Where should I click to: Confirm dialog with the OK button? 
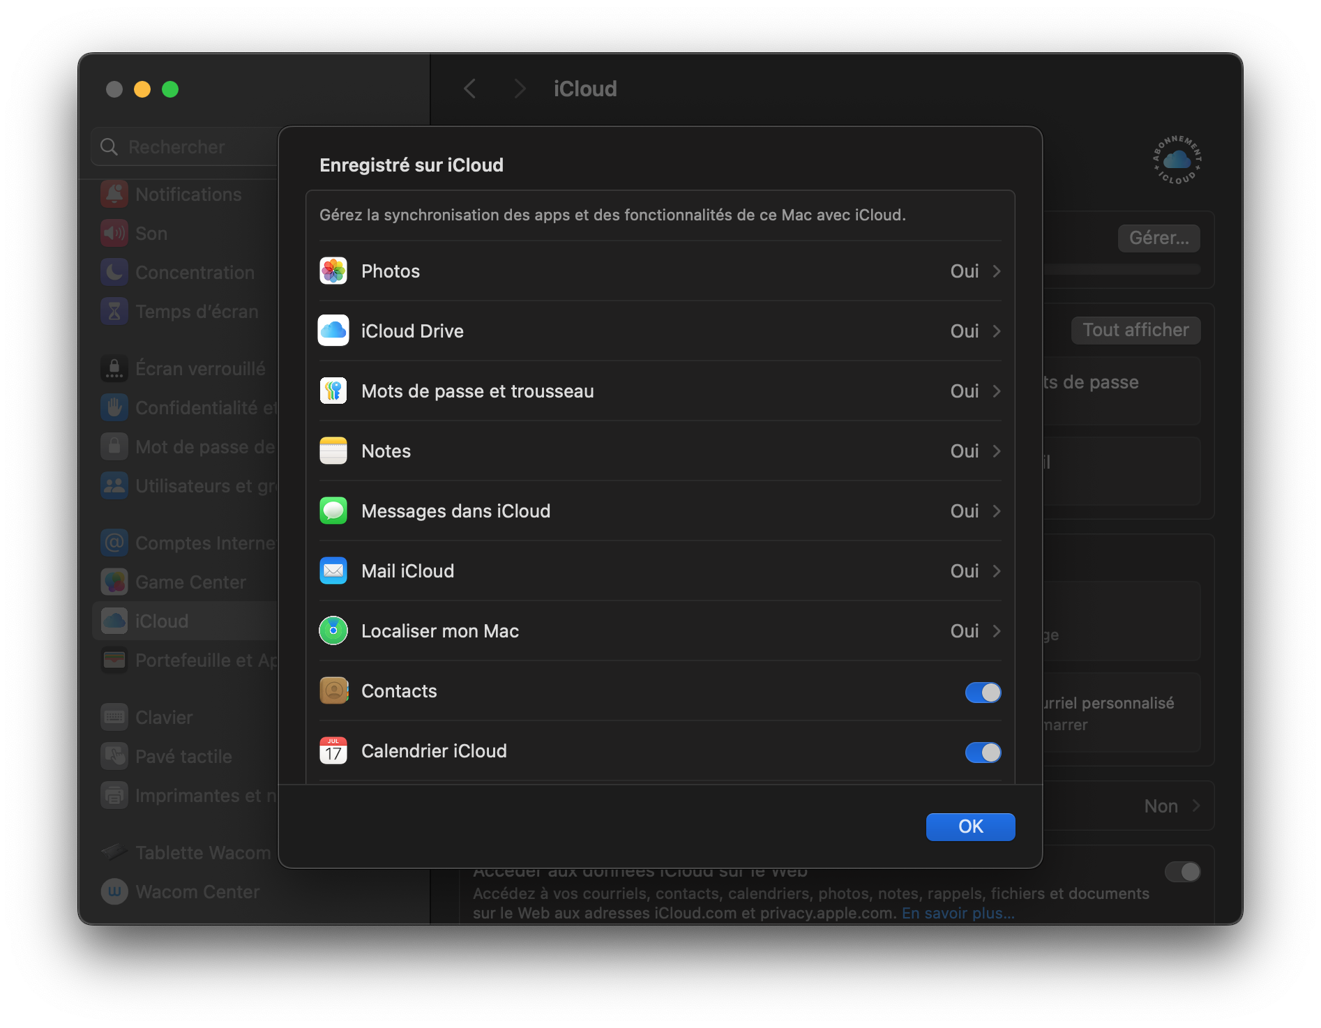pyautogui.click(x=970, y=827)
